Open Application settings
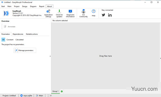The height and width of the screenshot is (97, 161). [48, 13]
